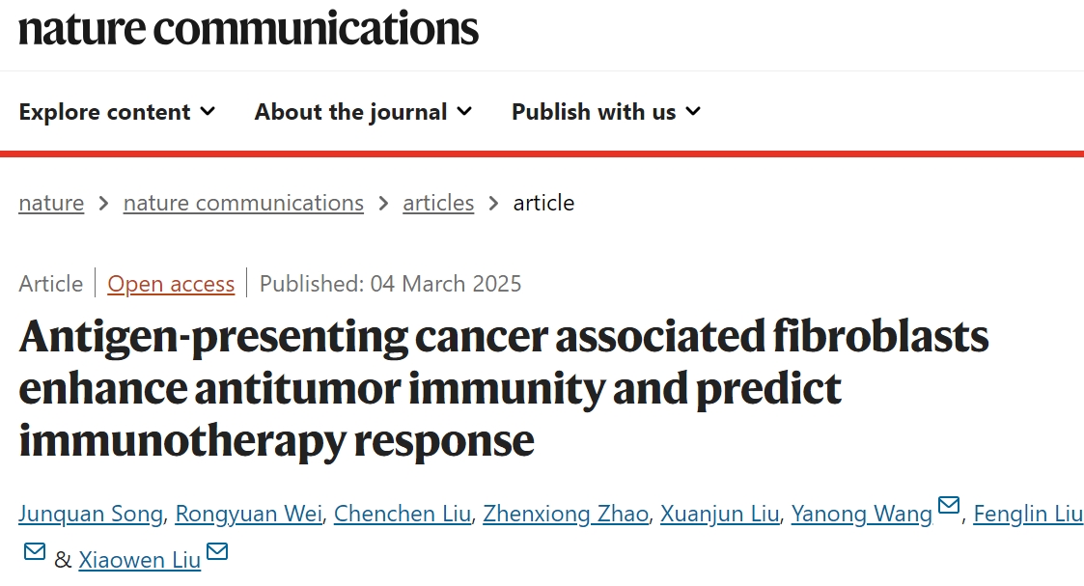1084x586 pixels.
Task: Select author Chenchen Liu
Action: click(x=403, y=515)
